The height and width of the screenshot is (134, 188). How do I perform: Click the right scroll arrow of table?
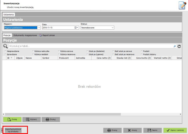180,114
